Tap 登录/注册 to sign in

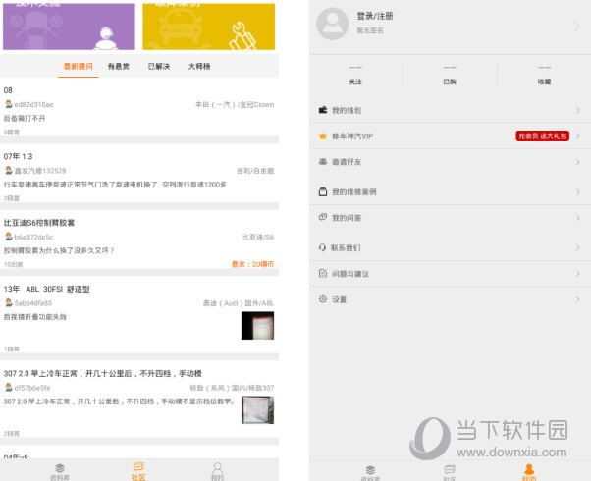point(375,16)
